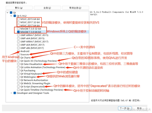Screen dimensions: 152x113
Task: Select the Qt WebEngine row label
Action: (28, 77)
